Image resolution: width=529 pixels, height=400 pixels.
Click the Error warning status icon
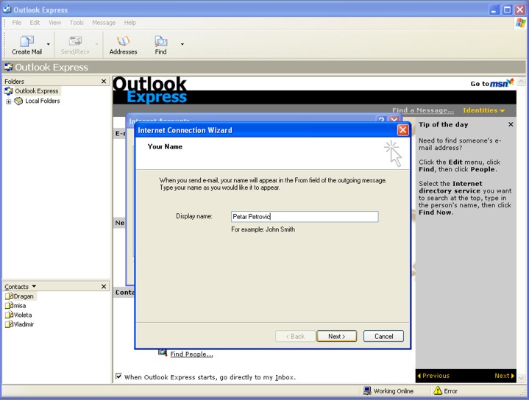(x=438, y=390)
